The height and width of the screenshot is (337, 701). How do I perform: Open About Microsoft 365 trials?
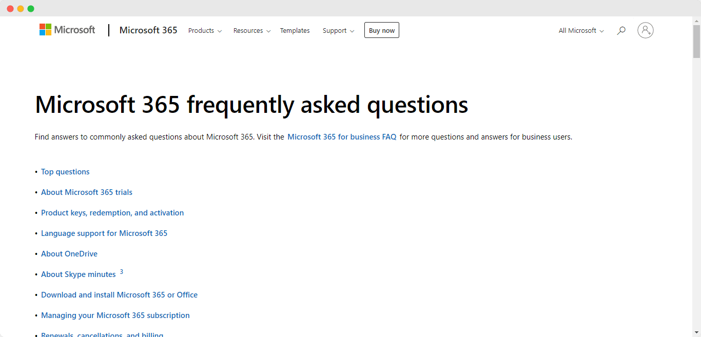pyautogui.click(x=86, y=192)
